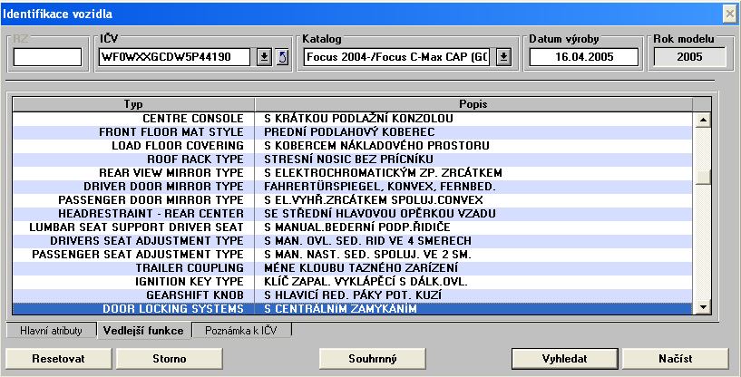Expand the Katalog dropdown list
This screenshot has height=377, width=741.
(504, 58)
